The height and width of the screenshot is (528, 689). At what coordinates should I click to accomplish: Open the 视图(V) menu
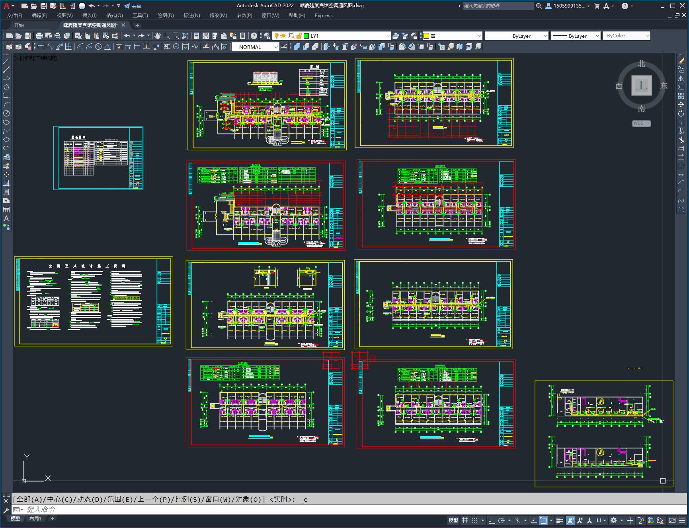point(64,16)
